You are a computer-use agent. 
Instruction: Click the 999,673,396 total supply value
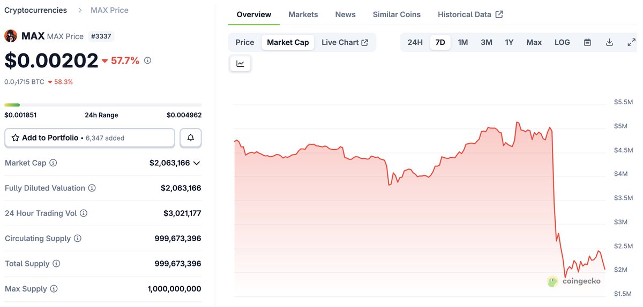[178, 264]
